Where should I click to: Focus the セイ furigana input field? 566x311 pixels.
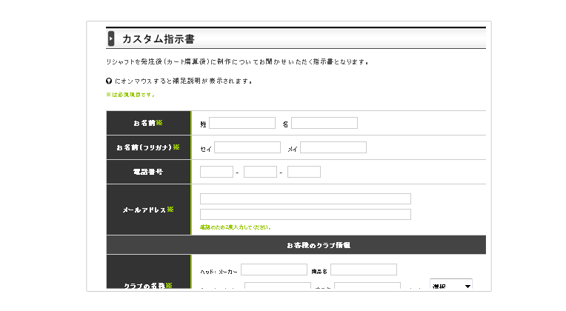click(247, 147)
